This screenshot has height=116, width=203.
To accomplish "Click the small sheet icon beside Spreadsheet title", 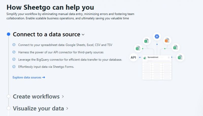I will pos(145,58).
